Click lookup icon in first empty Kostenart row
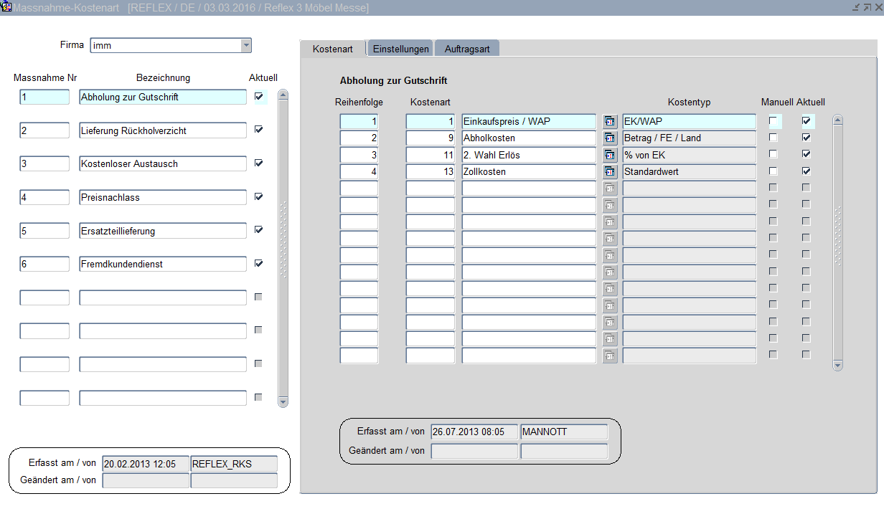 coord(609,189)
